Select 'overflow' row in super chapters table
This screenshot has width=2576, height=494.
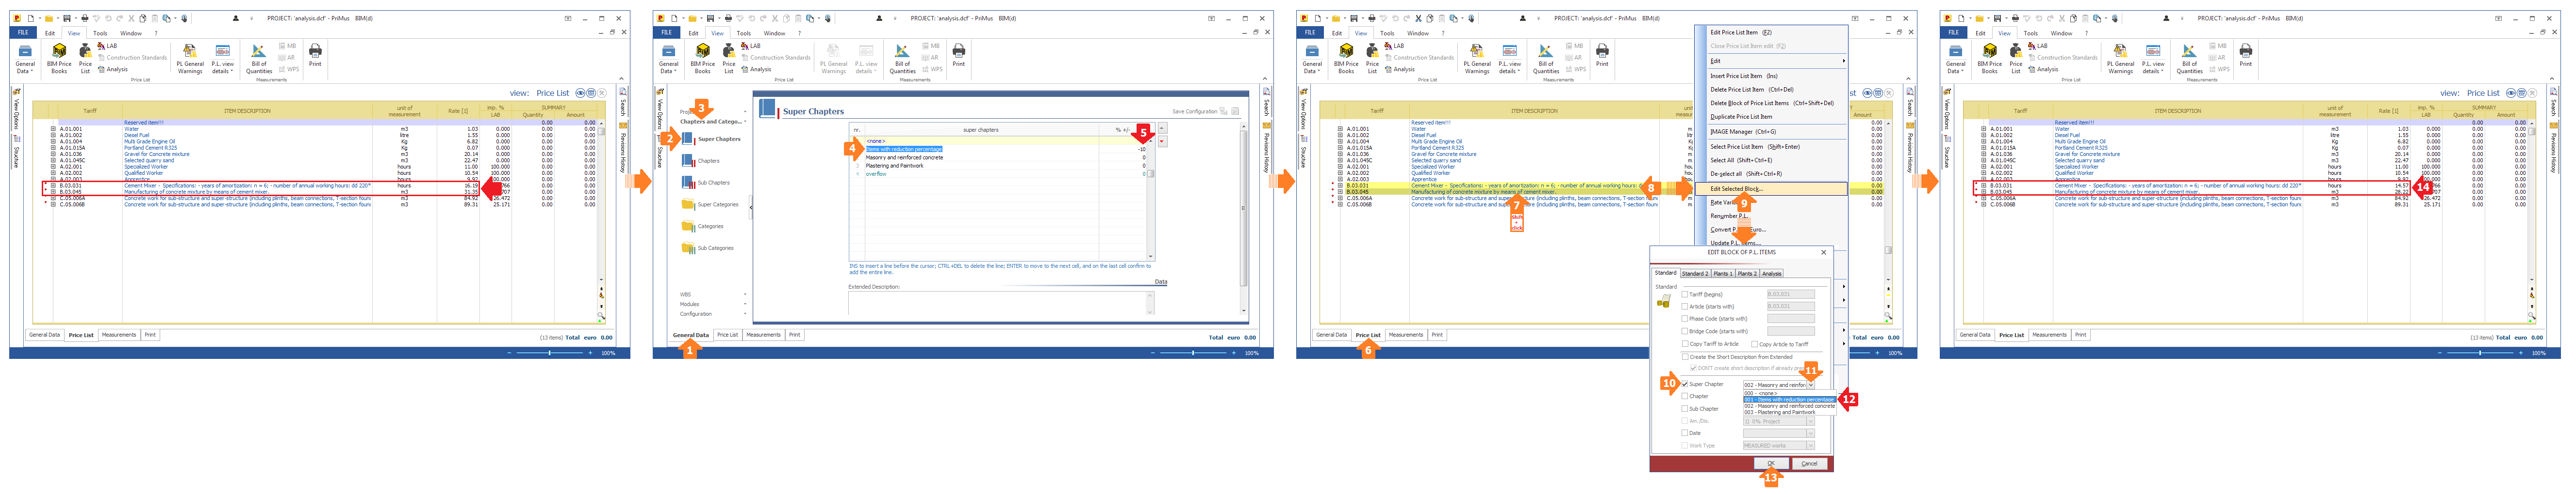click(x=998, y=174)
